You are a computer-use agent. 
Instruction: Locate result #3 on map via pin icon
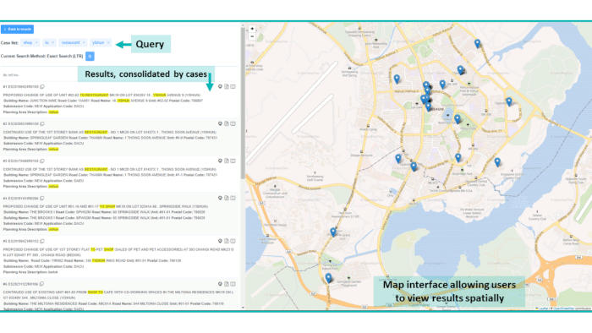[x=220, y=161]
